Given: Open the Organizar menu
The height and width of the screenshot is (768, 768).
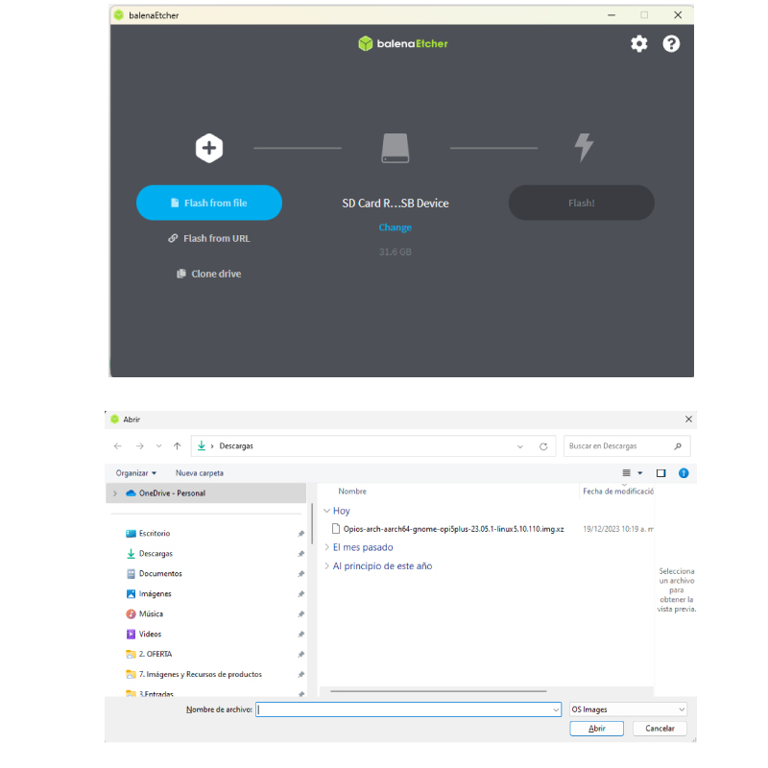Looking at the screenshot, I should (136, 473).
